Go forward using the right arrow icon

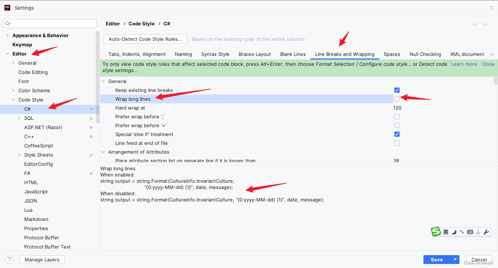pos(485,24)
